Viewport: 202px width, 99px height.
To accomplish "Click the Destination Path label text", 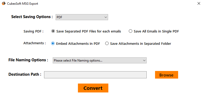I will pos(25,74).
